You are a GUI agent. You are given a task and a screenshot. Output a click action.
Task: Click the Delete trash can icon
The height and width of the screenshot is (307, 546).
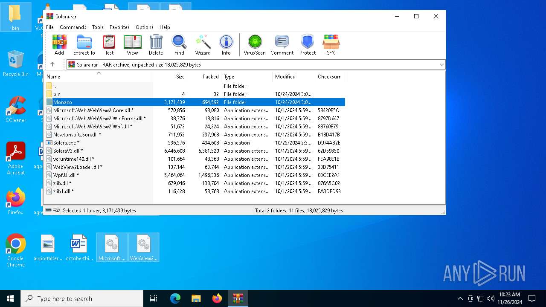[x=156, y=45]
